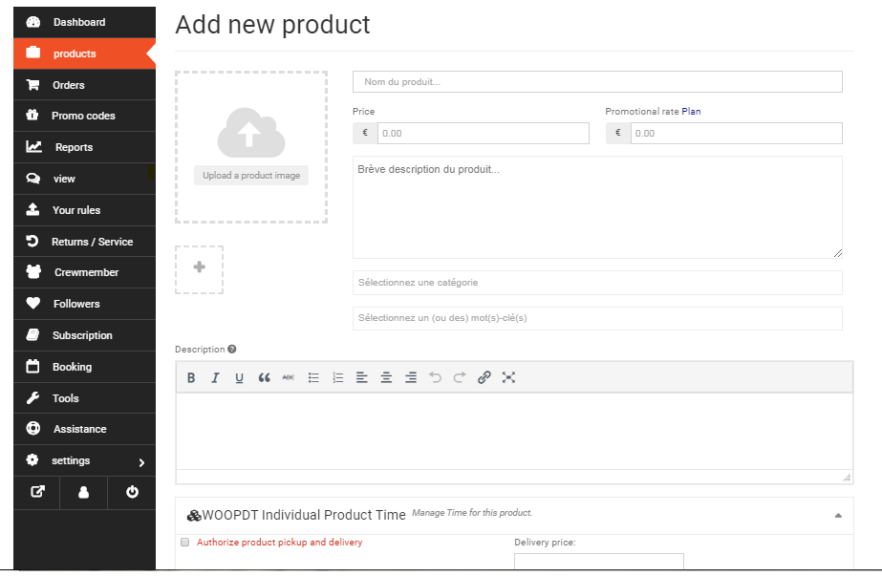The width and height of the screenshot is (882, 576).
Task: Follow the Plan link beside Promotional rate
Action: coord(691,112)
